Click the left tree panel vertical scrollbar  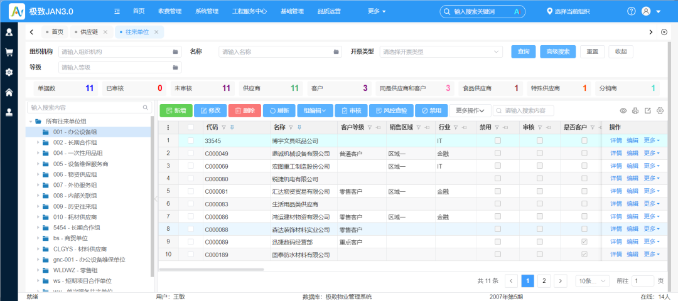152,196
